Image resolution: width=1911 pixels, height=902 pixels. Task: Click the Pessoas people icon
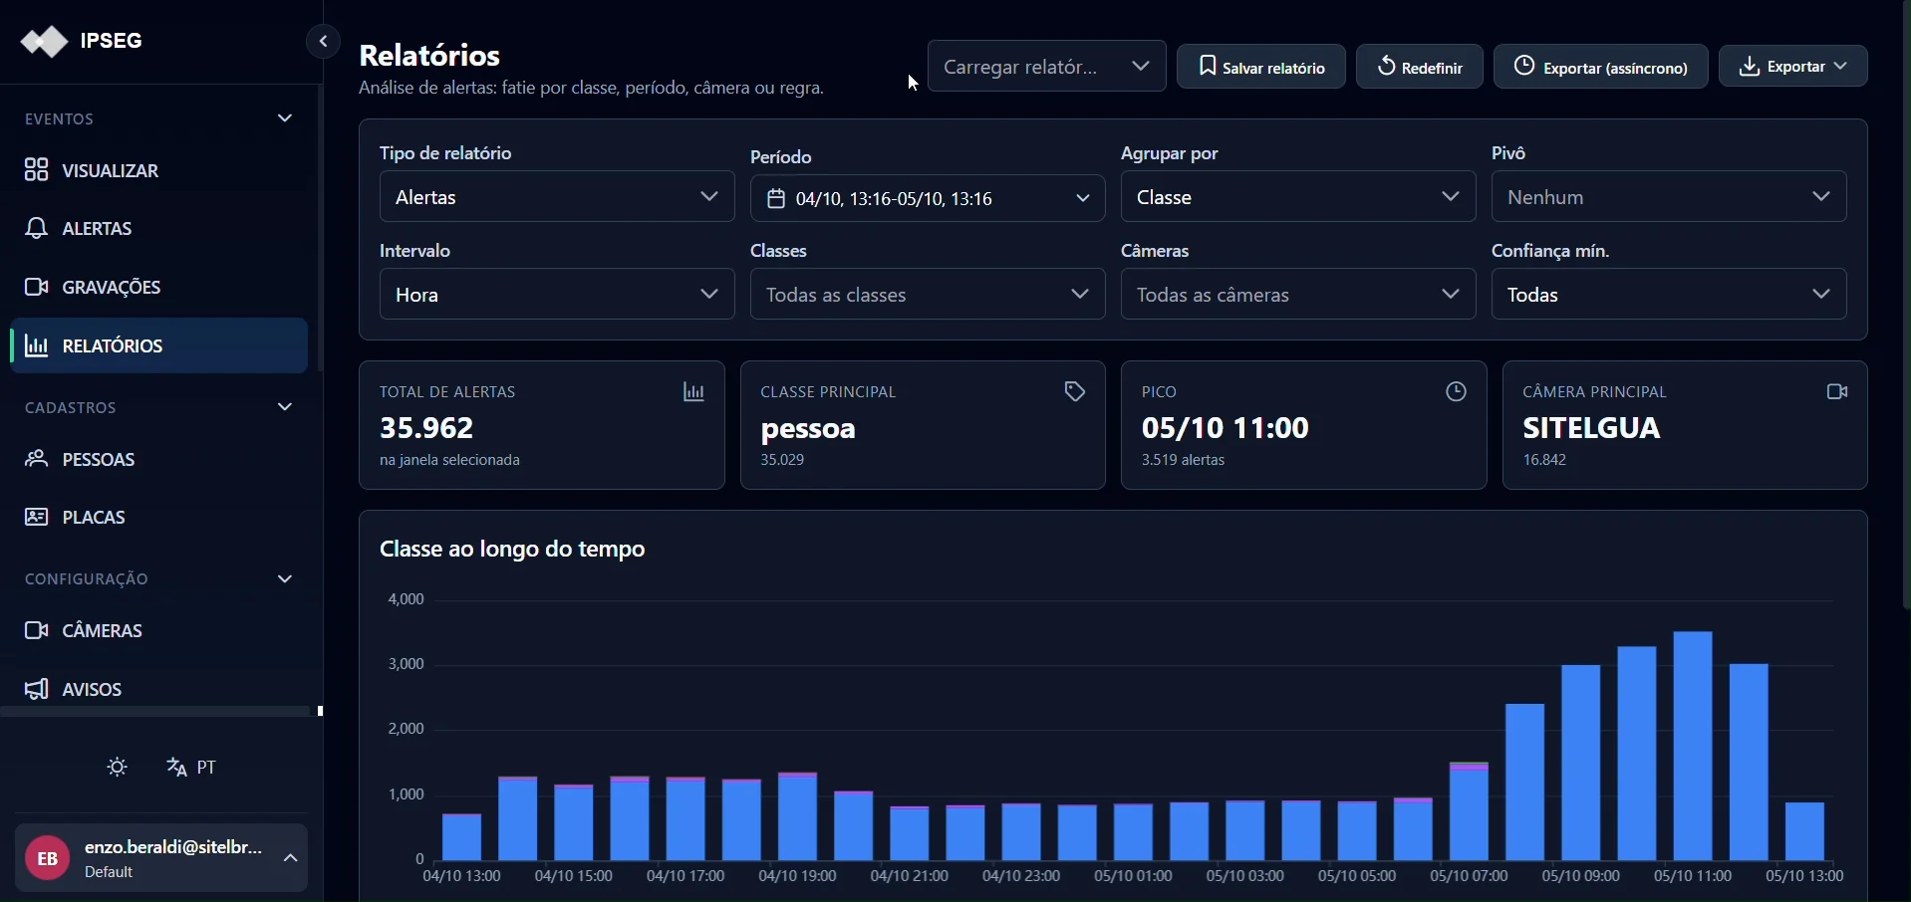pyautogui.click(x=36, y=459)
